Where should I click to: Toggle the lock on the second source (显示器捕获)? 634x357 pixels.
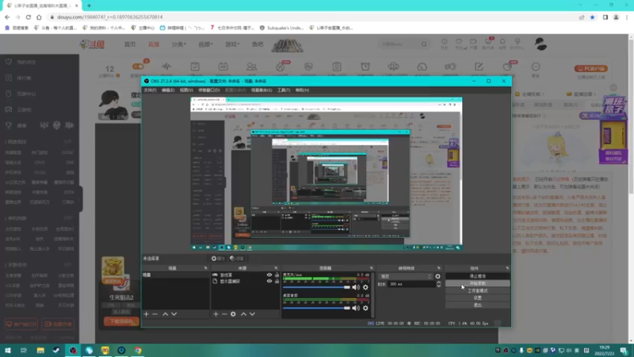click(277, 282)
